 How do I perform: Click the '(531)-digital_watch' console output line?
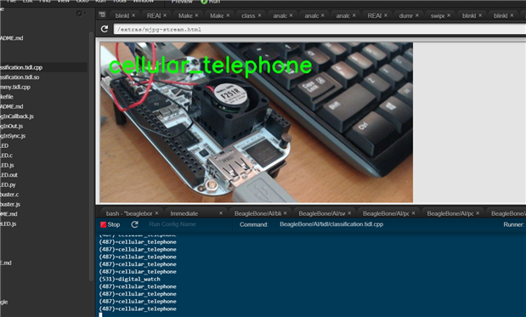pos(129,279)
